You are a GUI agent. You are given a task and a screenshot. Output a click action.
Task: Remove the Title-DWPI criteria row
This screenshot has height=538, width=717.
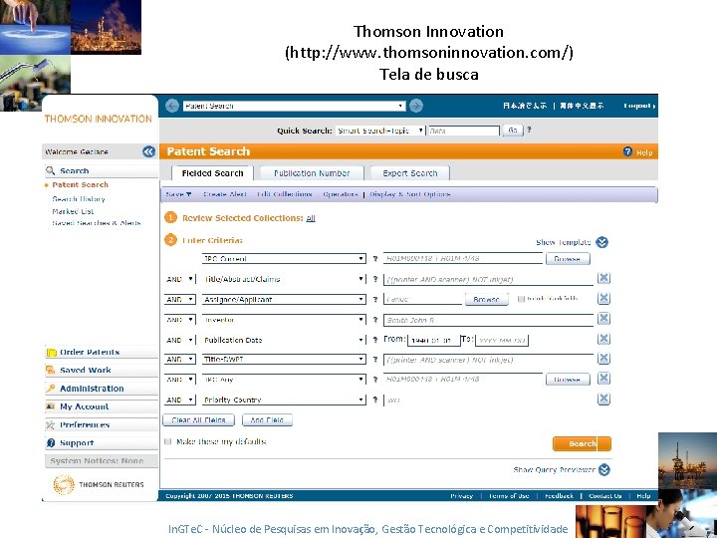tap(603, 359)
